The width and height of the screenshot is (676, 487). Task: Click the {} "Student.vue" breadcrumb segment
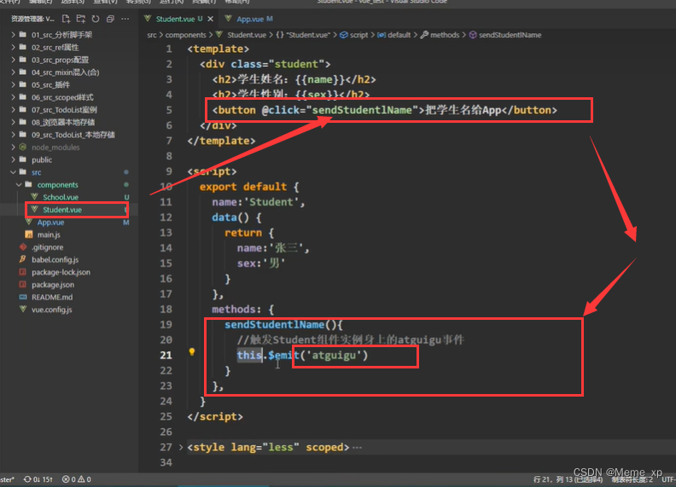tap(303, 35)
